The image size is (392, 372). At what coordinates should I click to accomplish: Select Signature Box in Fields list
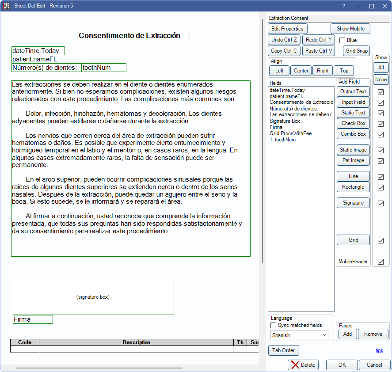point(285,121)
